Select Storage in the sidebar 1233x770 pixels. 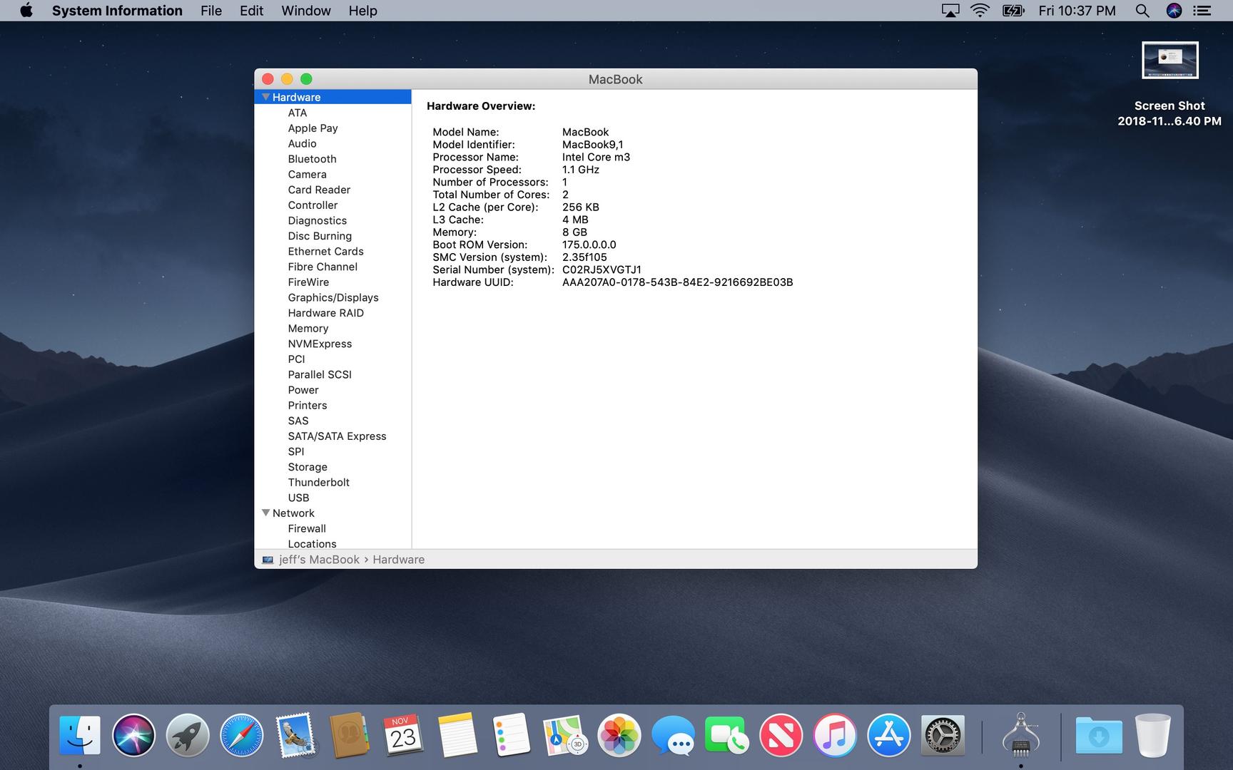tap(308, 467)
